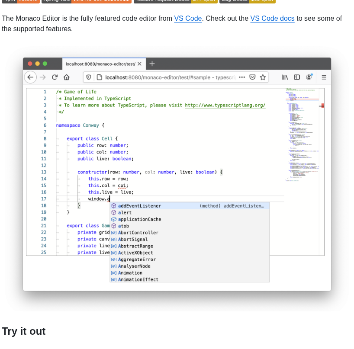The height and width of the screenshot is (349, 354).
Task: Choose the applicationCache suggestion
Action: 190,219
